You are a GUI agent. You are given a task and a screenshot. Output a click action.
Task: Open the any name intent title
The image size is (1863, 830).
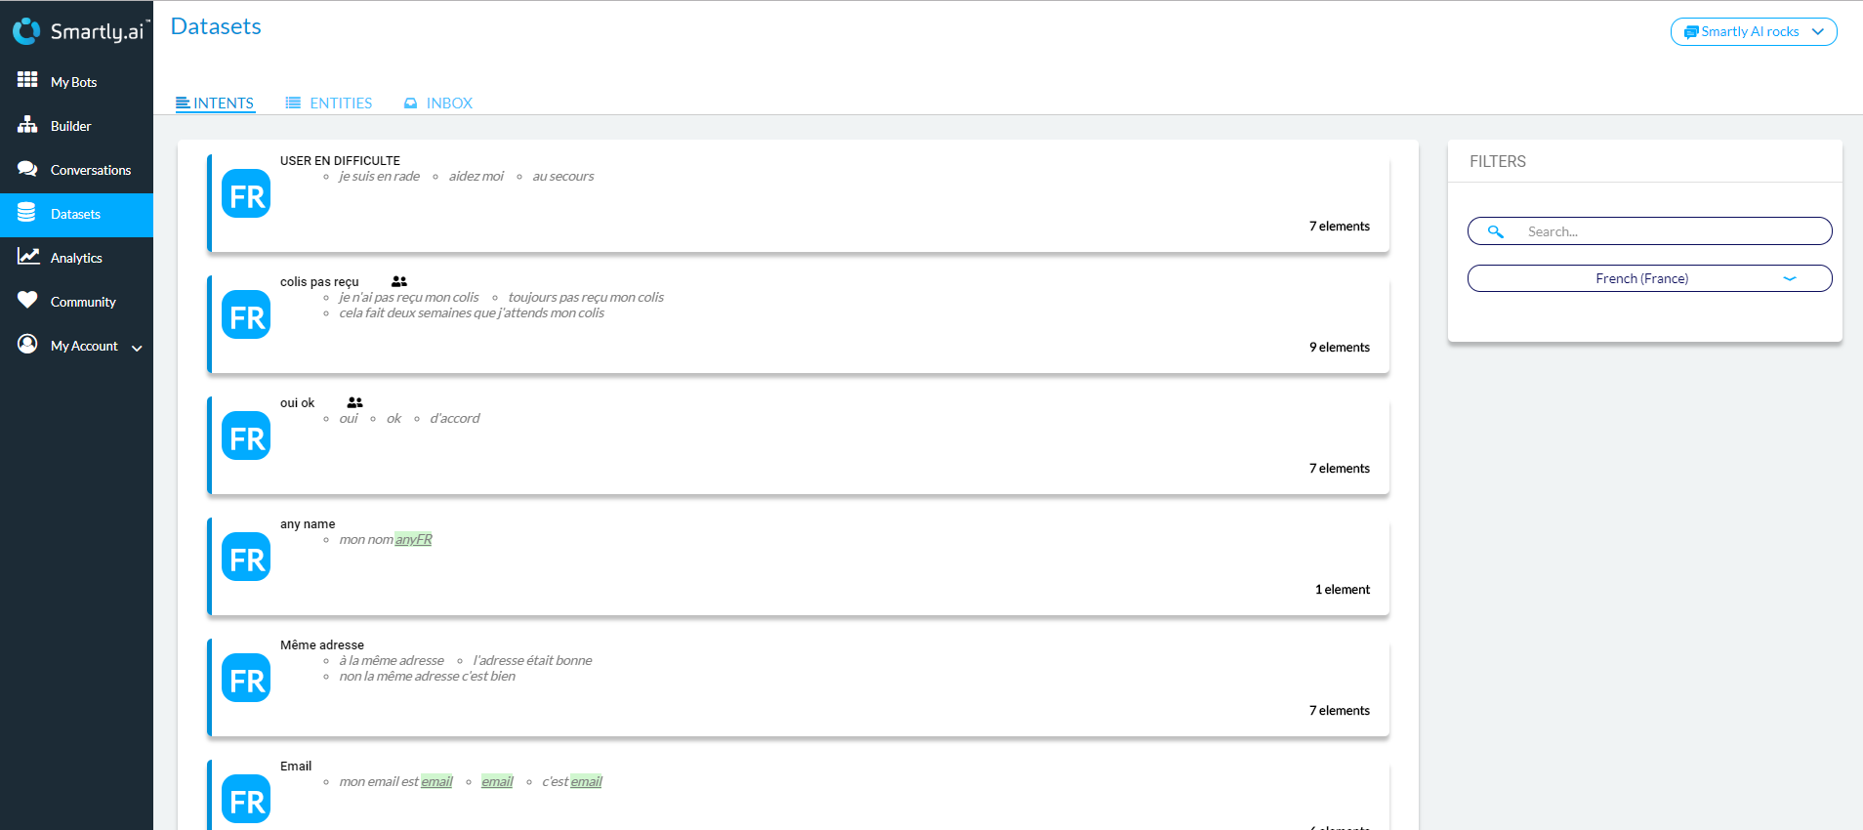(308, 523)
